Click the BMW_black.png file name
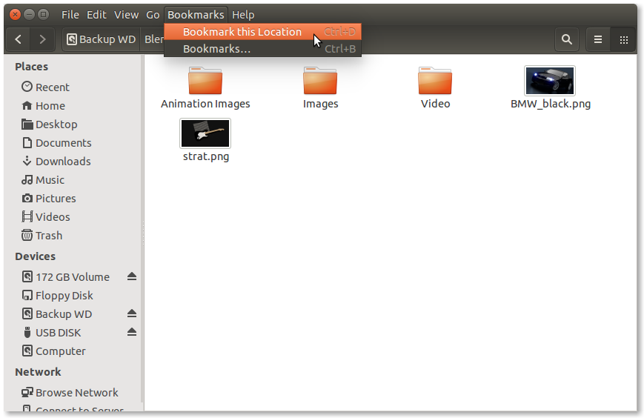644x418 pixels. [551, 104]
